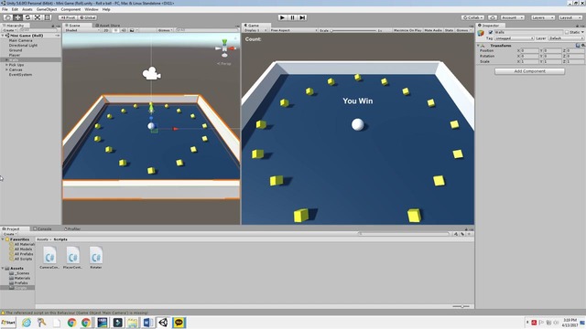Select the PlayerController C# script

[x=72, y=258]
